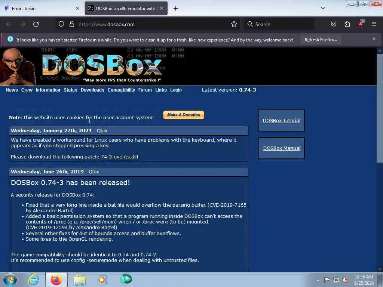
Task: Show hidden system tray icons
Action: pyautogui.click(x=318, y=280)
